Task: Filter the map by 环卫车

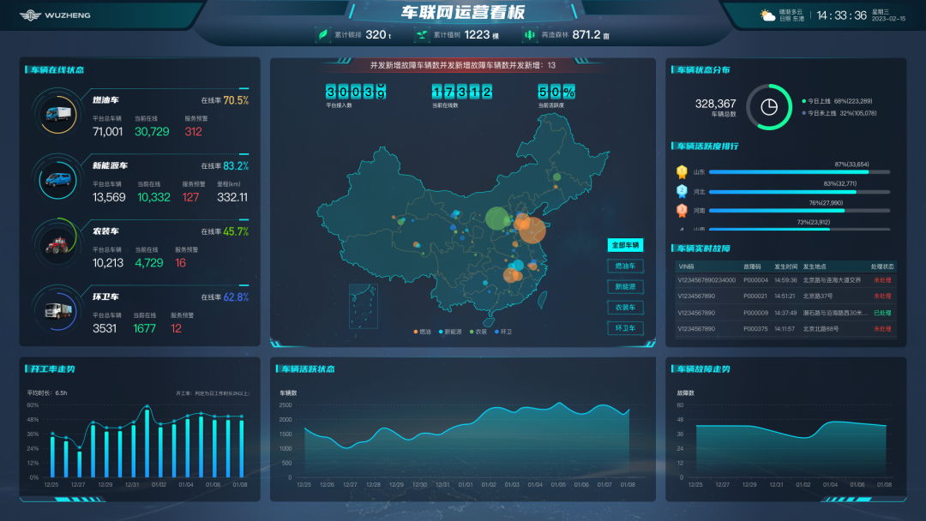Action: pos(626,328)
